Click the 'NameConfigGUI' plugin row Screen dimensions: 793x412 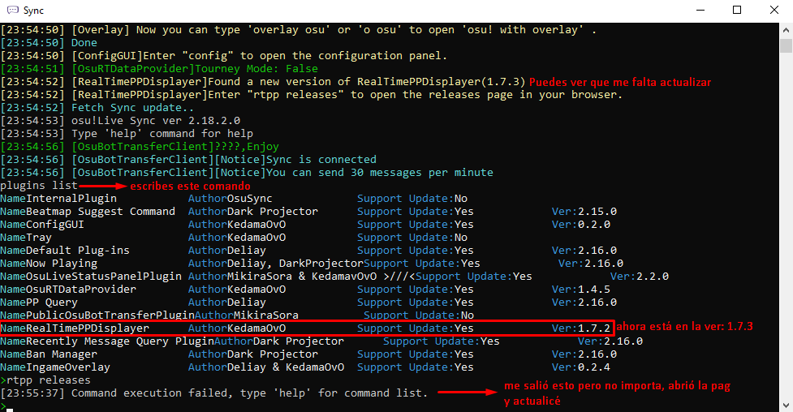tap(42, 225)
